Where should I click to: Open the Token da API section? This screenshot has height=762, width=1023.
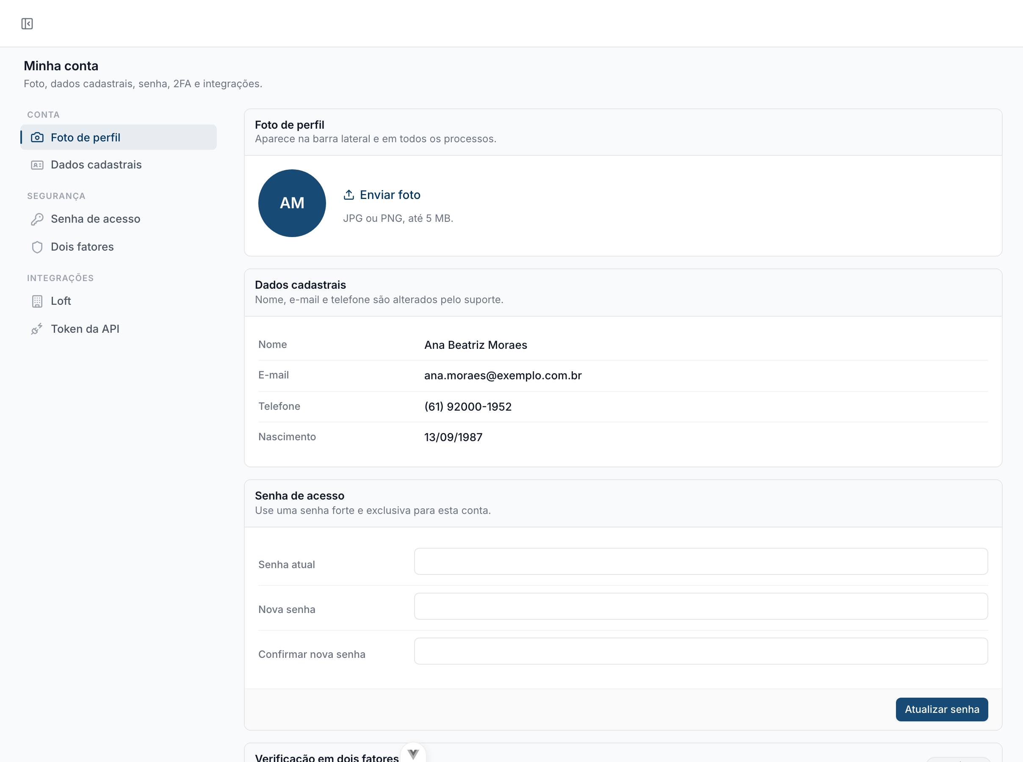click(119, 329)
